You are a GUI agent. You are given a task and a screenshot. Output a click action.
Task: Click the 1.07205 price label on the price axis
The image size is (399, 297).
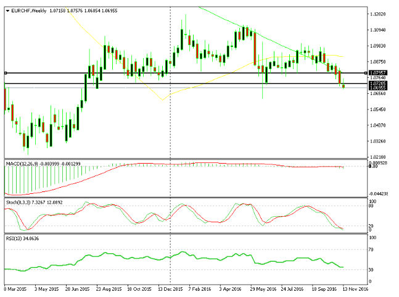point(377,83)
